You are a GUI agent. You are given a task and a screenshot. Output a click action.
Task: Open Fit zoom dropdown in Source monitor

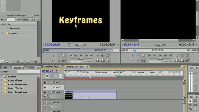coord(81,45)
